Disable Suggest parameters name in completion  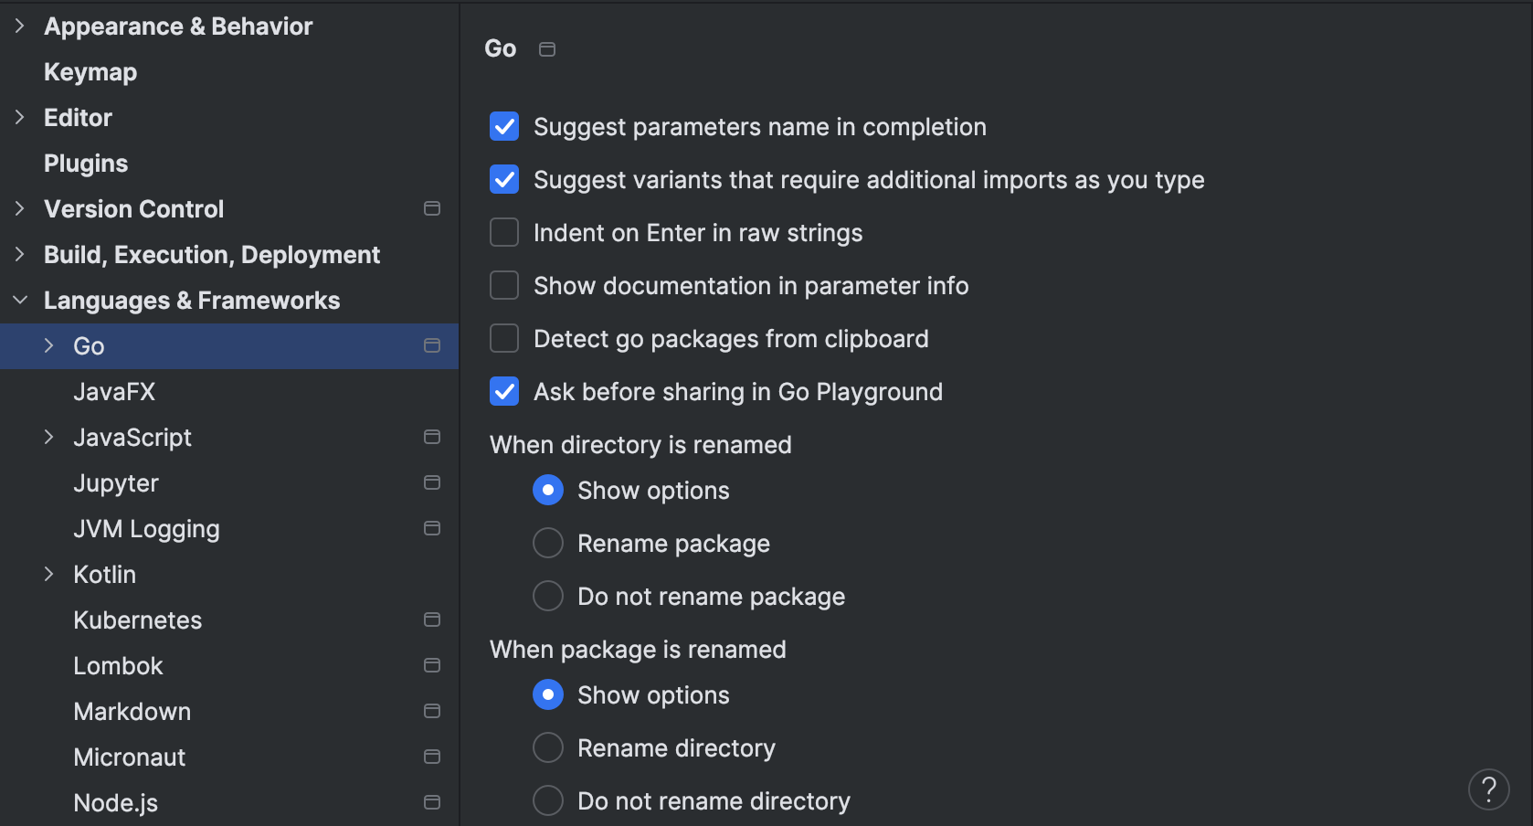503,127
